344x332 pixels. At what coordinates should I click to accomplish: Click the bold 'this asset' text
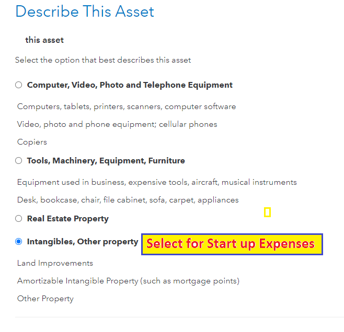[44, 40]
